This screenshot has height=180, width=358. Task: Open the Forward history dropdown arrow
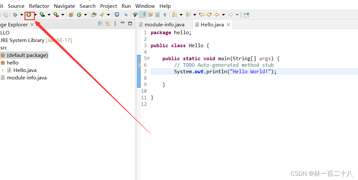(x=237, y=15)
